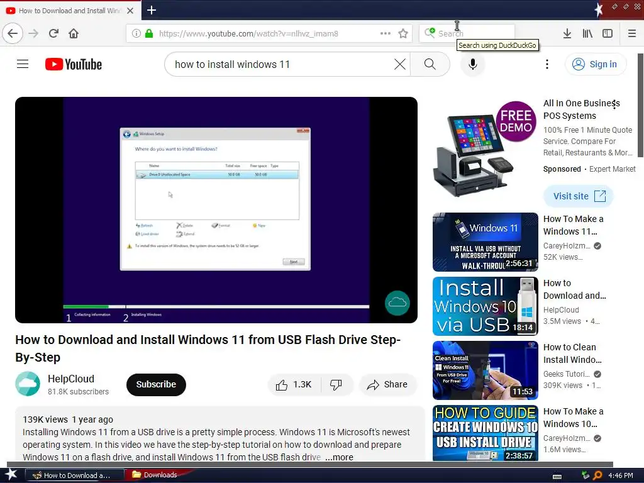Image resolution: width=644 pixels, height=483 pixels.
Task: Open the HelpCloud channel avatar
Action: click(28, 384)
